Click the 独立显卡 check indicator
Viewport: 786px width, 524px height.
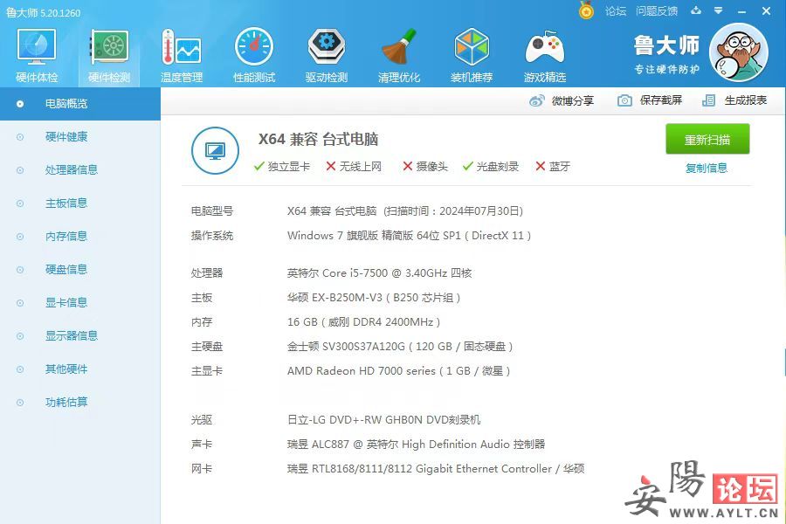coord(282,167)
